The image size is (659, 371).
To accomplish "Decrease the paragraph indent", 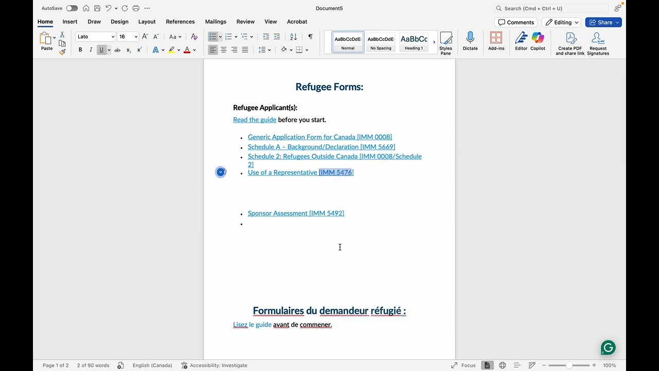I will (x=266, y=37).
